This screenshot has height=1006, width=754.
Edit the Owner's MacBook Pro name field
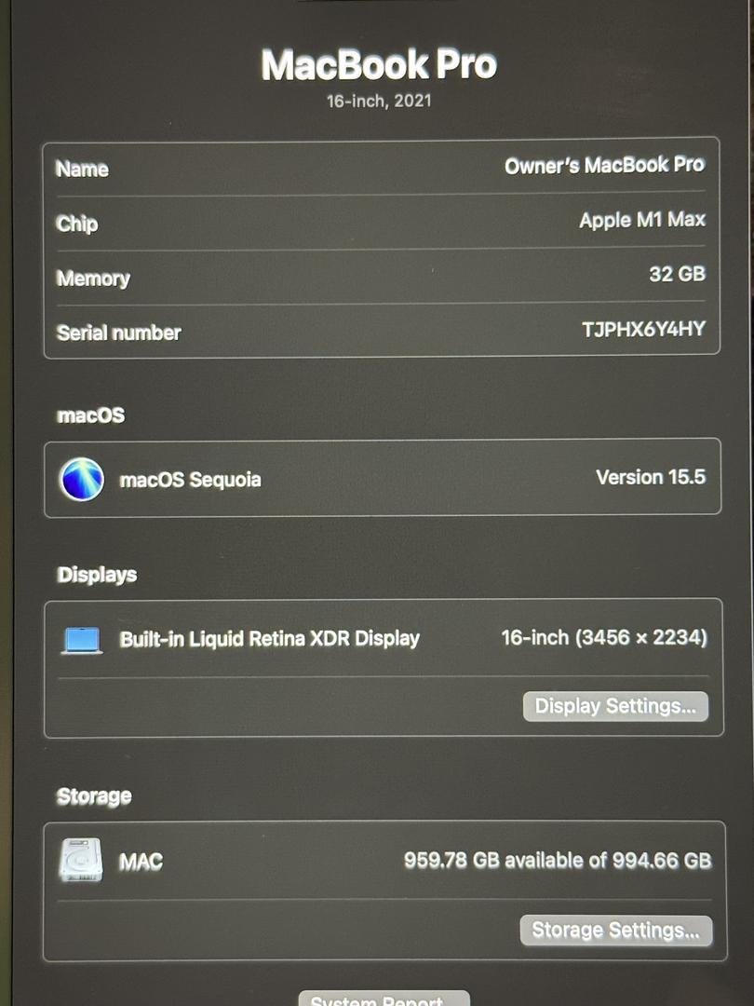click(x=604, y=166)
